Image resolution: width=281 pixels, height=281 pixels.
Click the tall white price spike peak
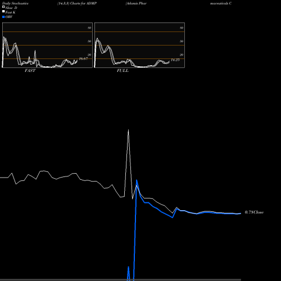pyautogui.click(x=128, y=130)
